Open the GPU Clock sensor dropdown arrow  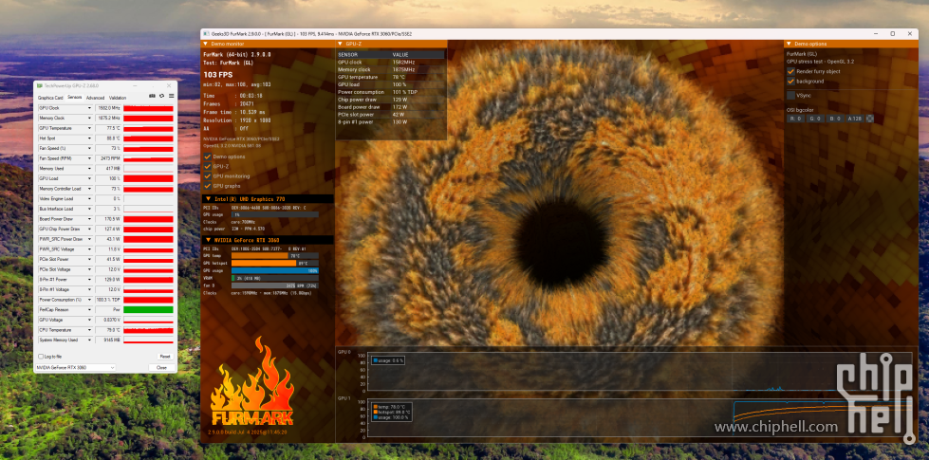[x=89, y=108]
